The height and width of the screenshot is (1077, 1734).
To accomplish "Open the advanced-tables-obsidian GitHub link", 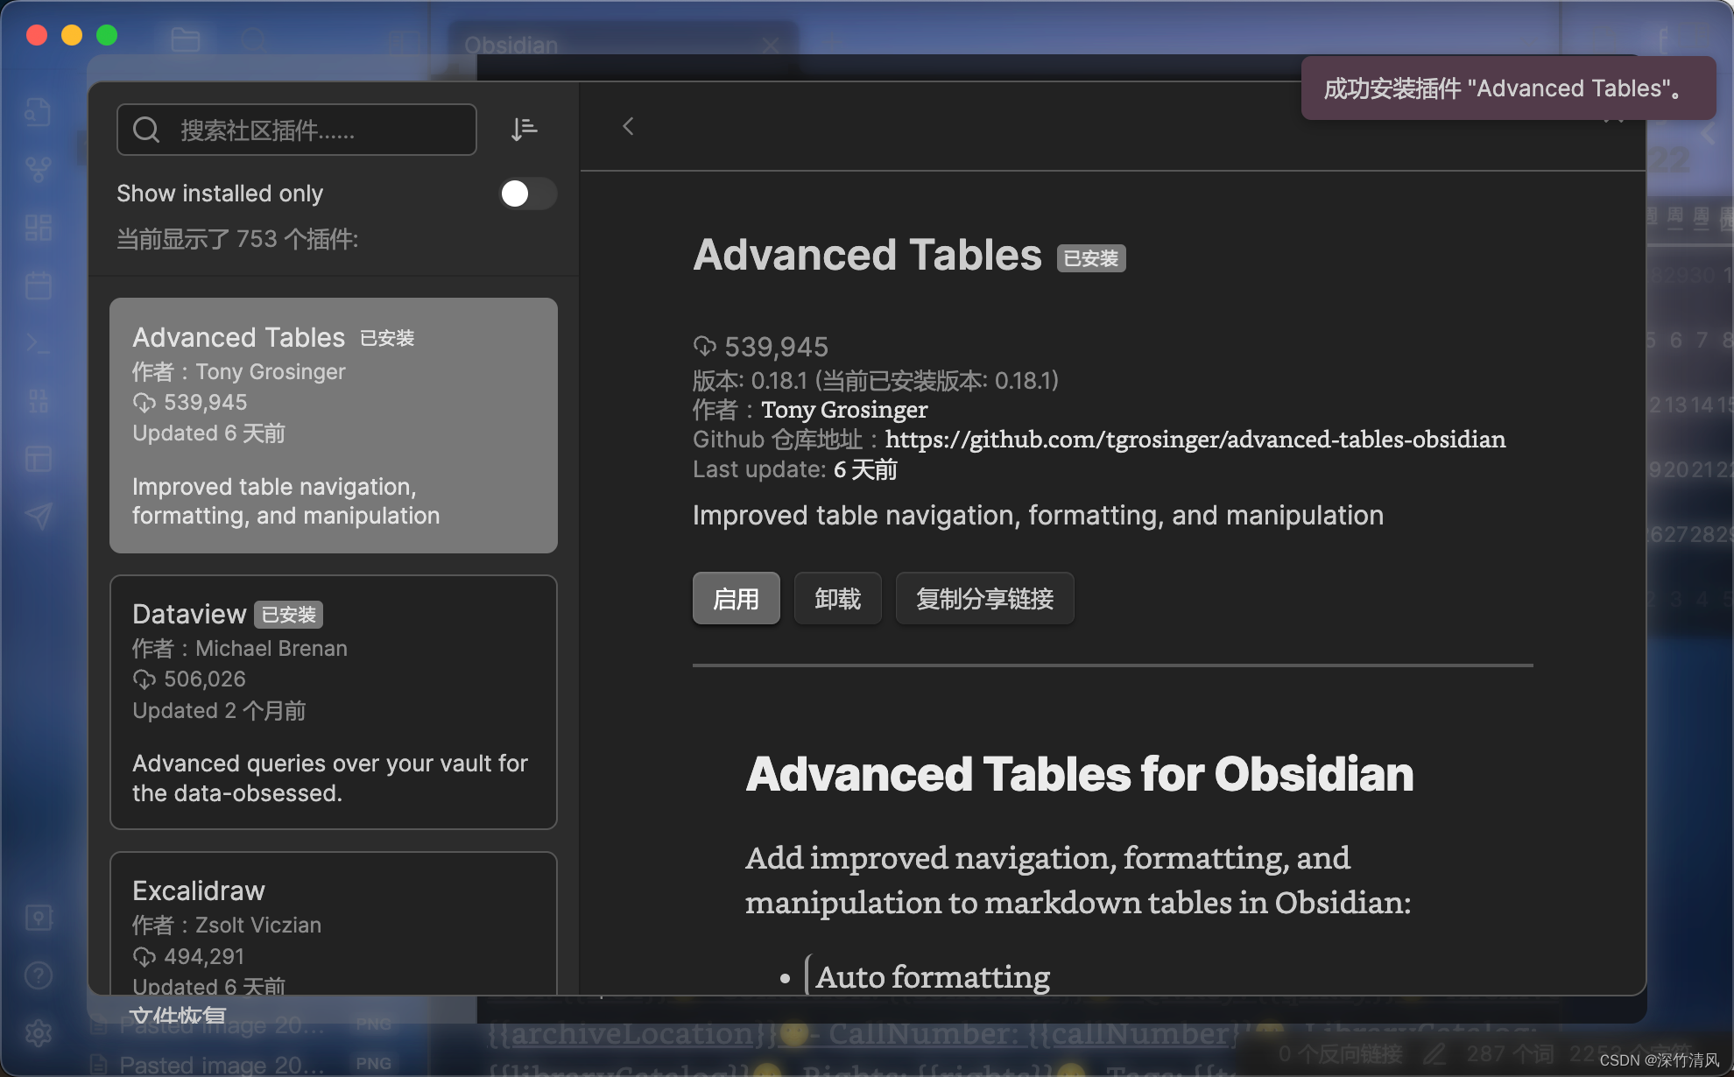I will (x=1195, y=440).
